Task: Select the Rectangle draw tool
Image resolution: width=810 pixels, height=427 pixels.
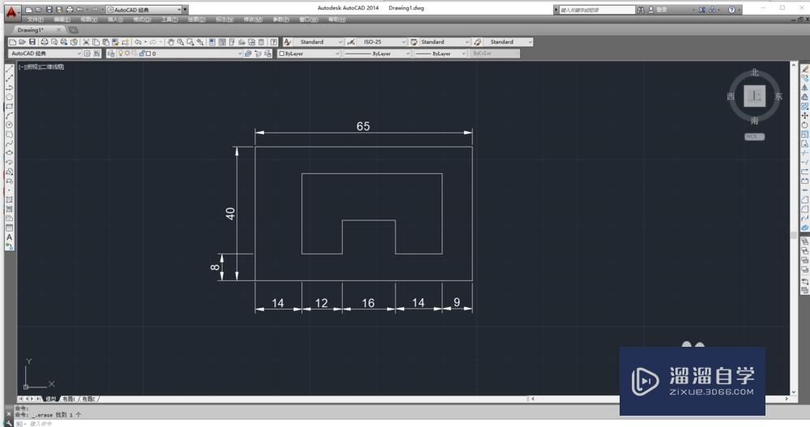Action: (x=9, y=106)
